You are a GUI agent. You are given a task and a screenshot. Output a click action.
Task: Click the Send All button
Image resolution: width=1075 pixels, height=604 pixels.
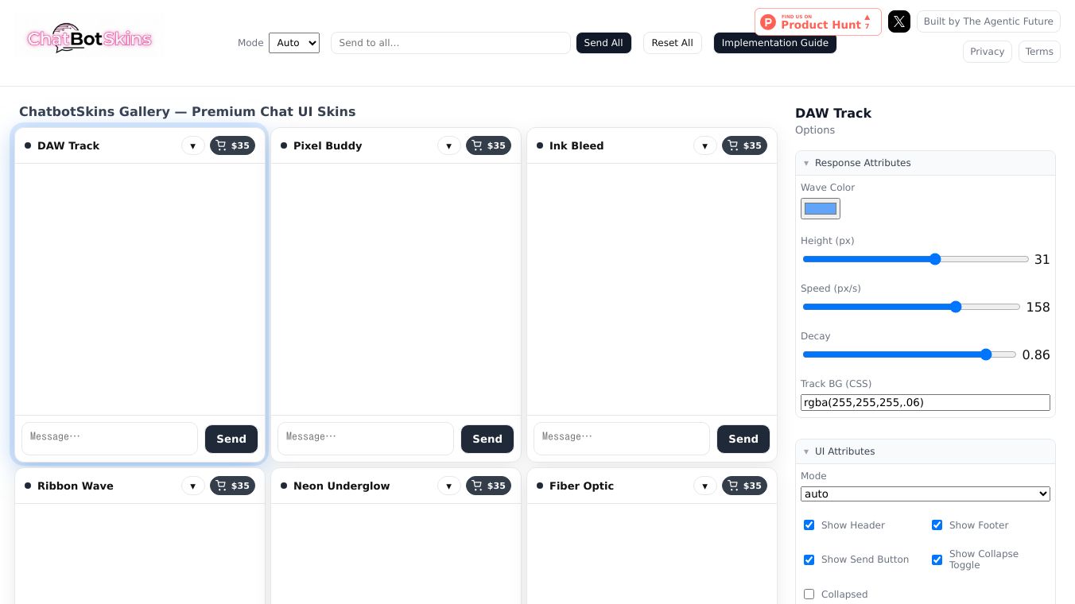603,43
